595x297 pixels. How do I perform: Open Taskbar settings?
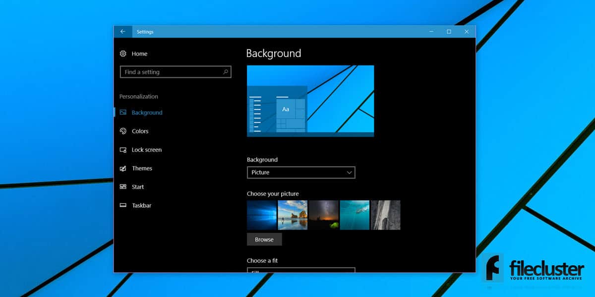(x=141, y=205)
